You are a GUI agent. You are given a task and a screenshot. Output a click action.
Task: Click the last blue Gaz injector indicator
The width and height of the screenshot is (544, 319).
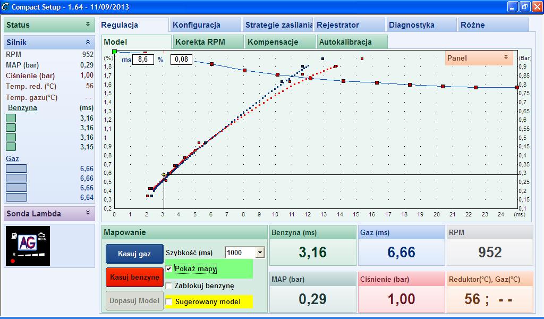pyautogui.click(x=16, y=197)
